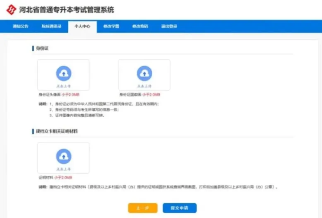Open the 通知公告 tab
Screen dimensions: 322x218
tap(20, 26)
